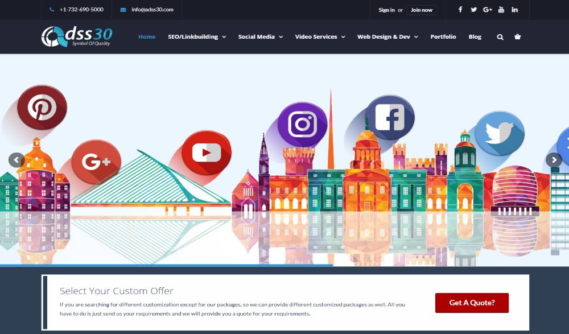The height and width of the screenshot is (334, 569).
Task: Click the Facebook circle in slider
Action: 390,117
